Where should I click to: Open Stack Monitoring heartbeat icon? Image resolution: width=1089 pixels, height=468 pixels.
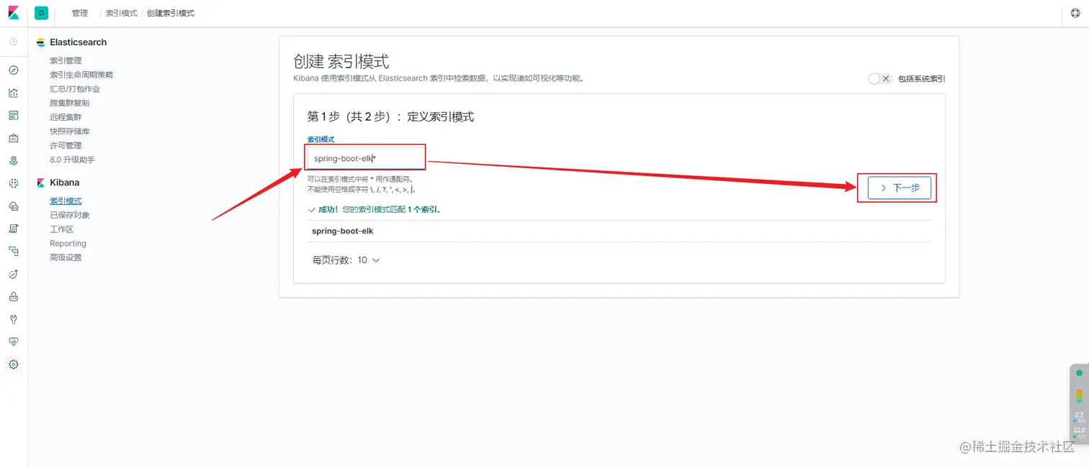(x=13, y=342)
